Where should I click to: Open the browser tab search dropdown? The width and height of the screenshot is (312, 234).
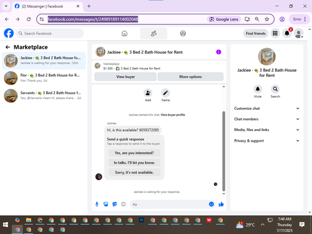6,6
